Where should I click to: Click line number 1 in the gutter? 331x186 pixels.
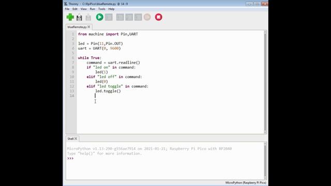(73, 34)
